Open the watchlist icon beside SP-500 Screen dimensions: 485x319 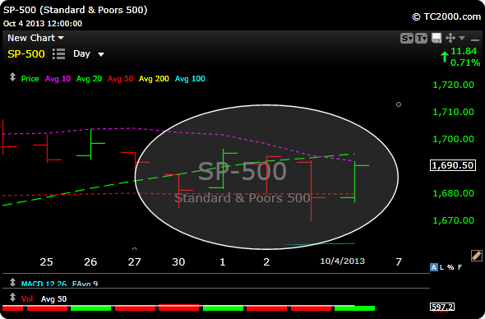[x=58, y=53]
